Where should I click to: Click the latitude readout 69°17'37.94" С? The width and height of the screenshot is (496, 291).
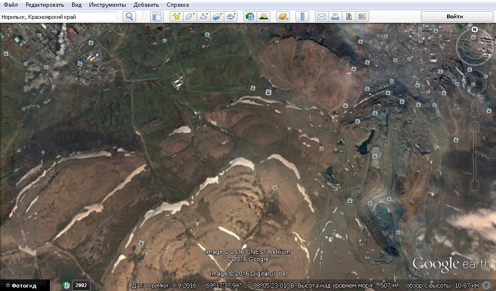pyautogui.click(x=227, y=286)
